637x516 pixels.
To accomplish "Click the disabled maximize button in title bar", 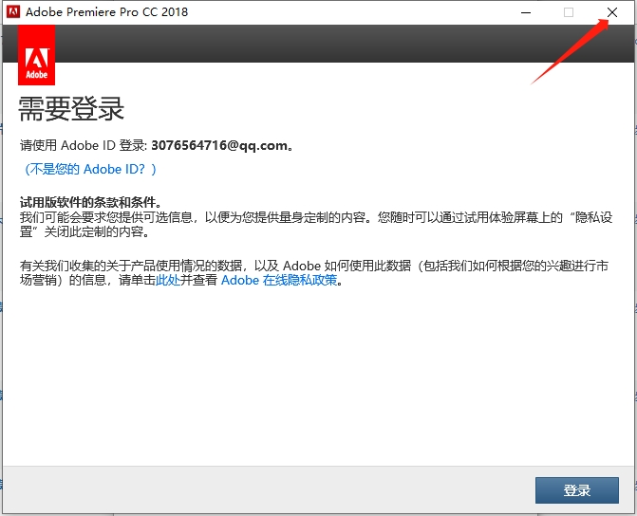I will [x=569, y=12].
